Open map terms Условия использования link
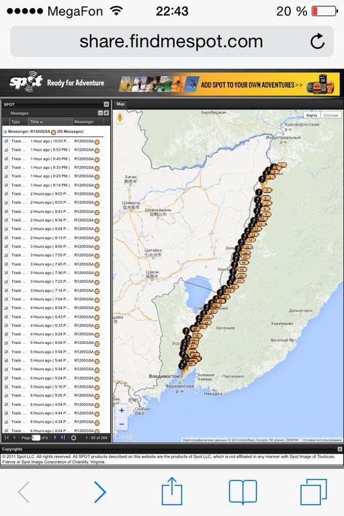 [x=322, y=440]
